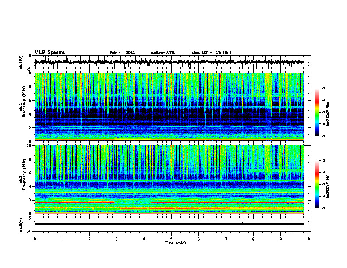Click time axis tick label "6"

tap(199, 239)
